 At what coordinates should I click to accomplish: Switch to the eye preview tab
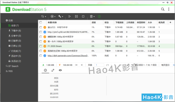point(60,70)
